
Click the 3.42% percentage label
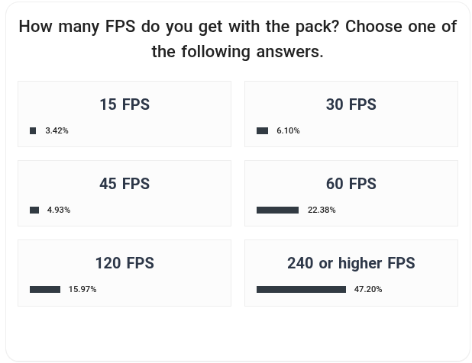click(x=57, y=131)
